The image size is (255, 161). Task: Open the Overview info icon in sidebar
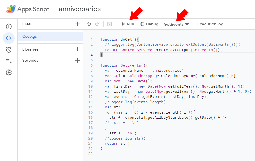click(x=9, y=27)
